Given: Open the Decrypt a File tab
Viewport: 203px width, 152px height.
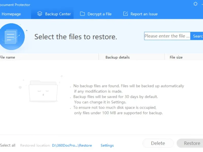Looking at the screenshot, I should point(99,14).
